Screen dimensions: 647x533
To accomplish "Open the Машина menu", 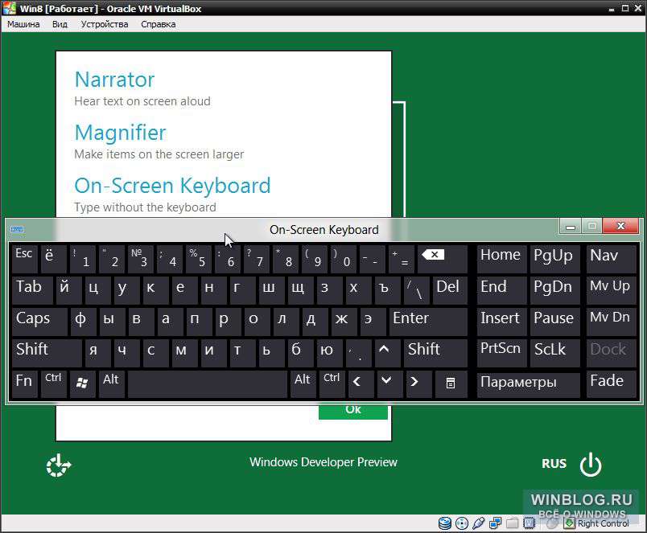I will pyautogui.click(x=23, y=24).
